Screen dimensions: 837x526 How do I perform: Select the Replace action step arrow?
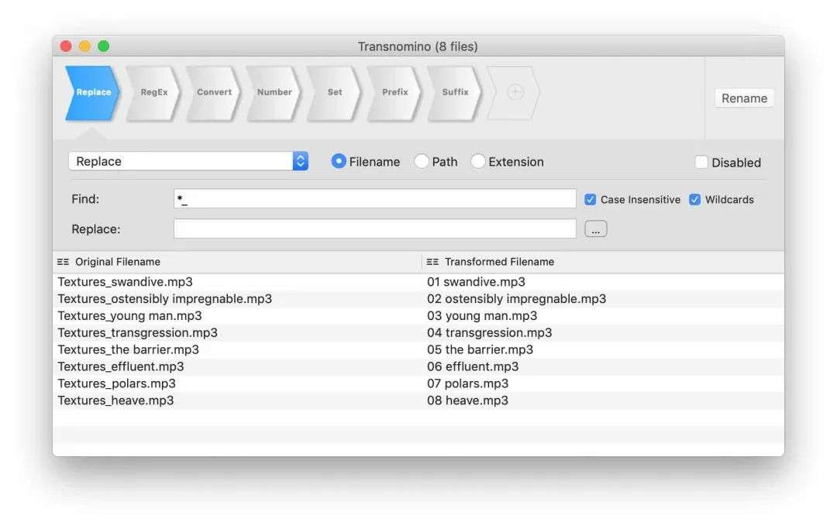coord(92,93)
